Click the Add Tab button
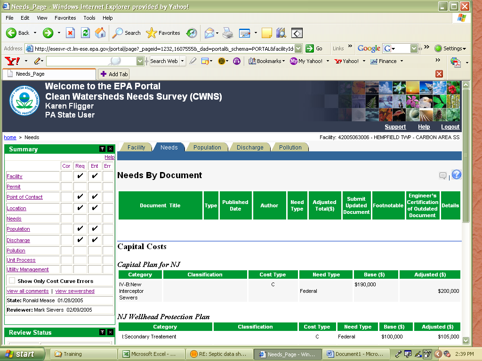Viewport: 482px width, 361px height. [114, 74]
